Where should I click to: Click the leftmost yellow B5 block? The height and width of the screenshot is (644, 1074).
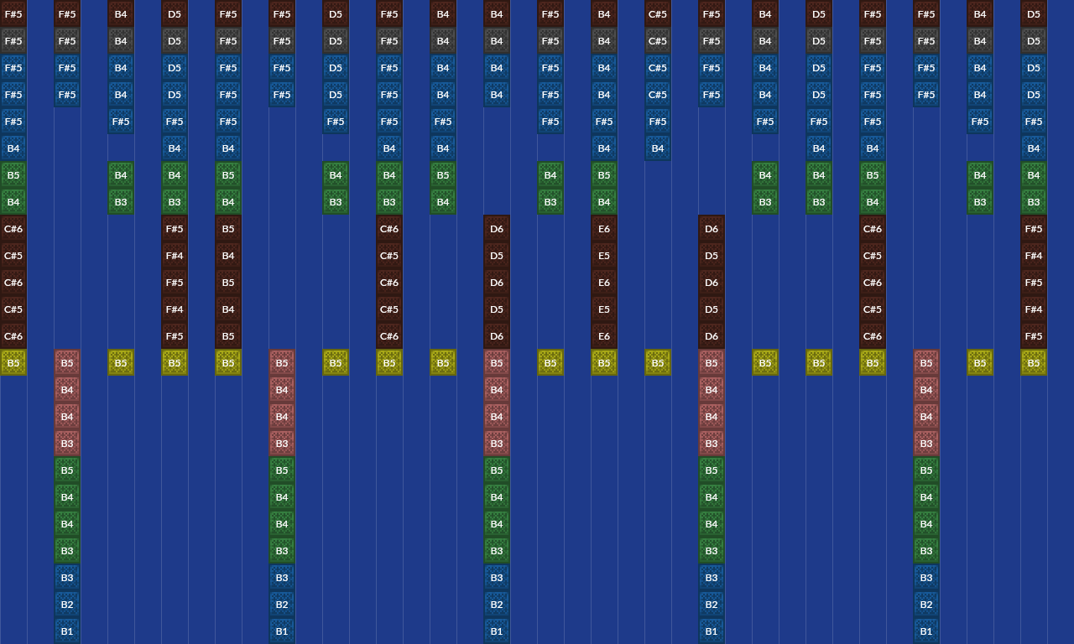click(13, 363)
